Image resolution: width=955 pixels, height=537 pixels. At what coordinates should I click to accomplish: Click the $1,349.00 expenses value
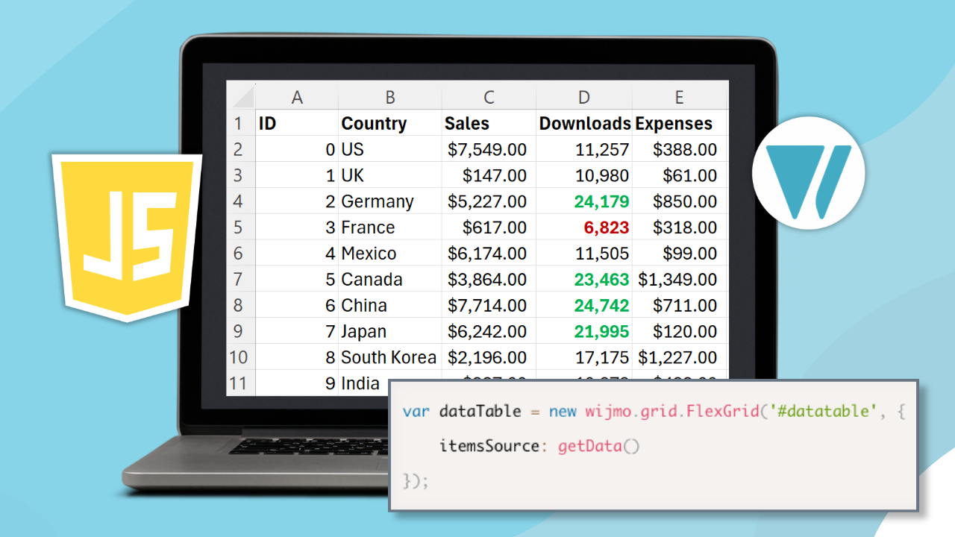click(677, 280)
